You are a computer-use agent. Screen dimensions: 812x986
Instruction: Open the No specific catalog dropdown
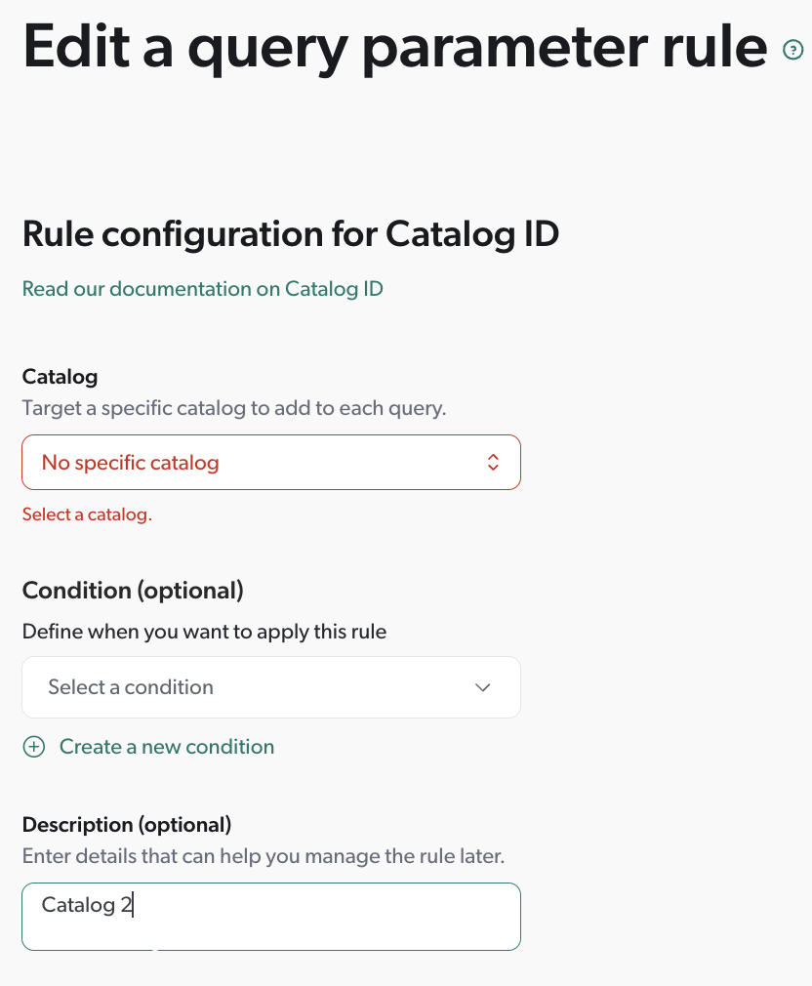271,462
